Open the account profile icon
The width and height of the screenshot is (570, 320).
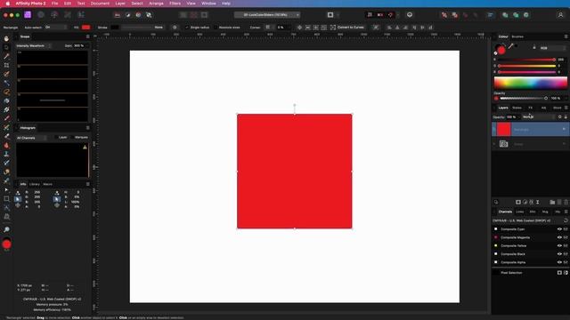point(560,15)
